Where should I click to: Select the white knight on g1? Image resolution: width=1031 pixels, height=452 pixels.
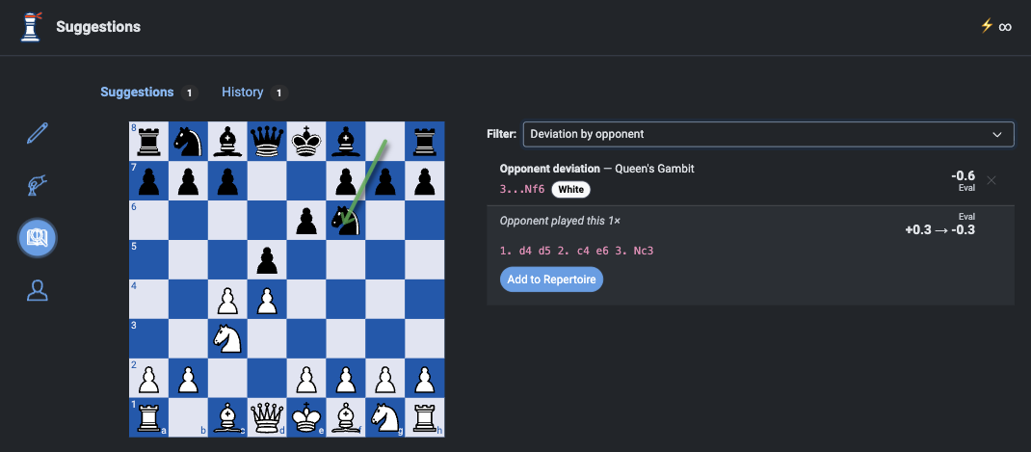pos(384,417)
